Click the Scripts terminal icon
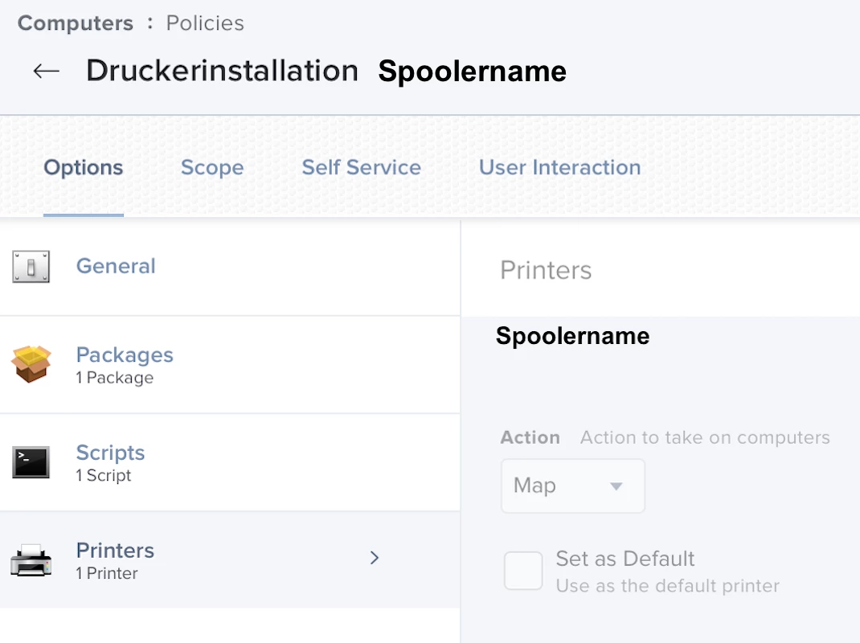The width and height of the screenshot is (860, 643). 31,462
